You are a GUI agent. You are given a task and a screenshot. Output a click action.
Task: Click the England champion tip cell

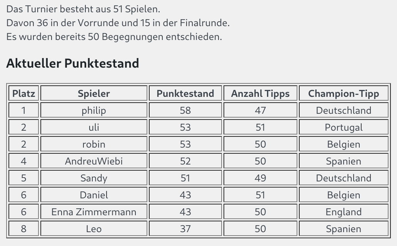click(344, 212)
